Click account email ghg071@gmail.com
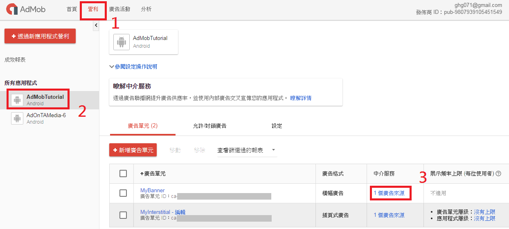The height and width of the screenshot is (229, 509). pos(478,5)
